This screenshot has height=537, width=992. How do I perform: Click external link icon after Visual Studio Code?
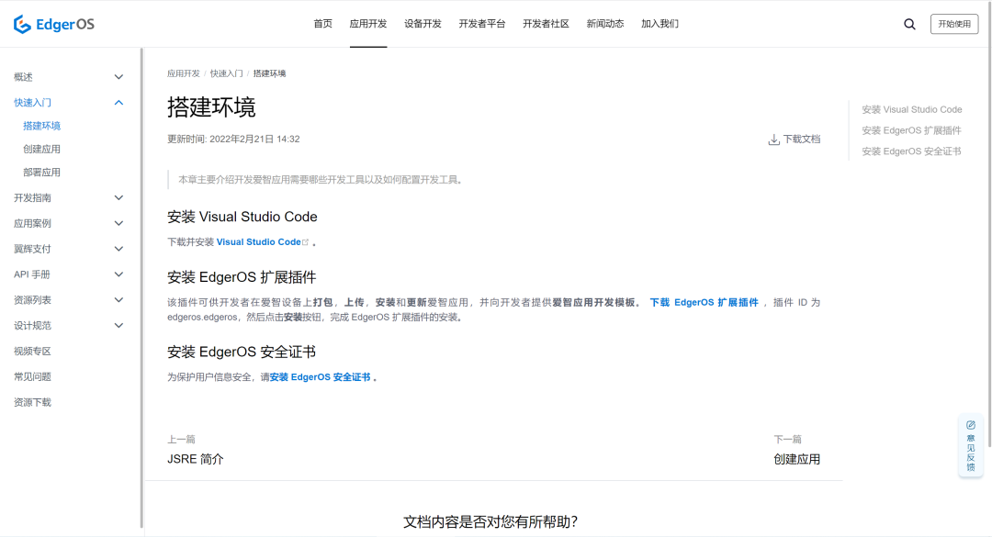[x=306, y=241]
